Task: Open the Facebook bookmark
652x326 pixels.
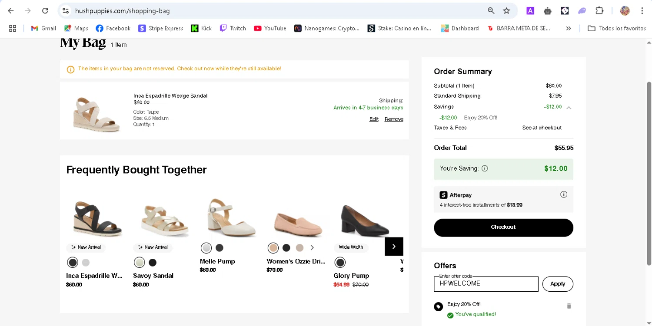Action: tap(113, 28)
